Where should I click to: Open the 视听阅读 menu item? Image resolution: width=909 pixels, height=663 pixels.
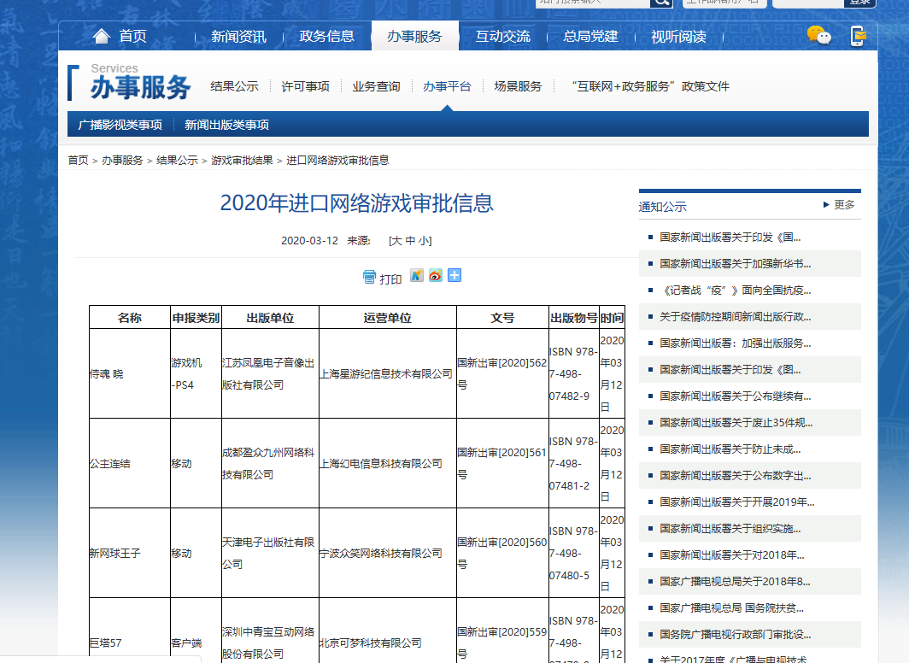coord(681,36)
